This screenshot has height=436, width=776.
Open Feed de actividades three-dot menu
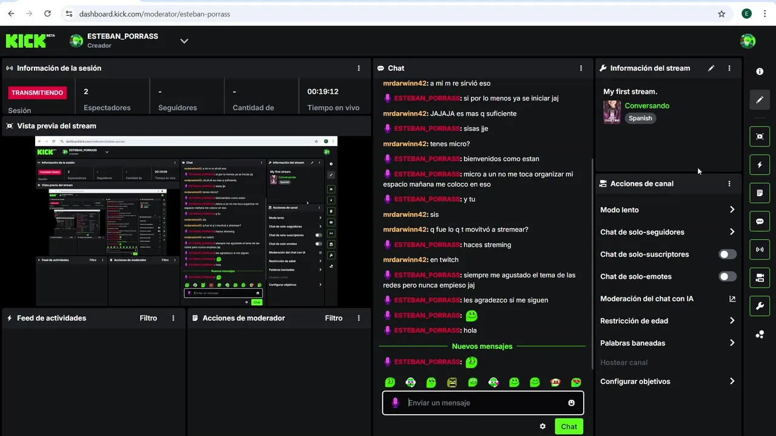[173, 318]
